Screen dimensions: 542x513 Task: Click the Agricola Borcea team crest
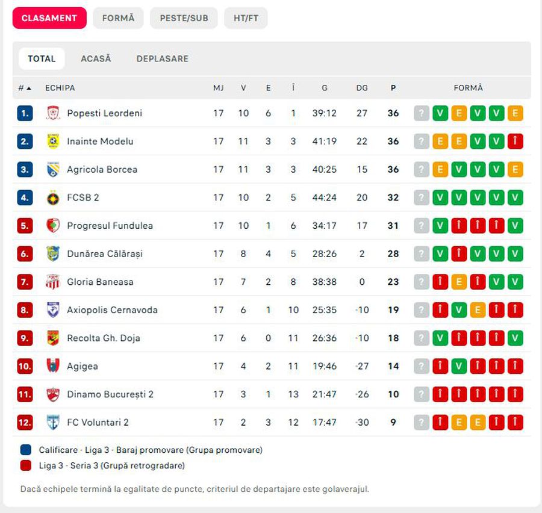53,170
